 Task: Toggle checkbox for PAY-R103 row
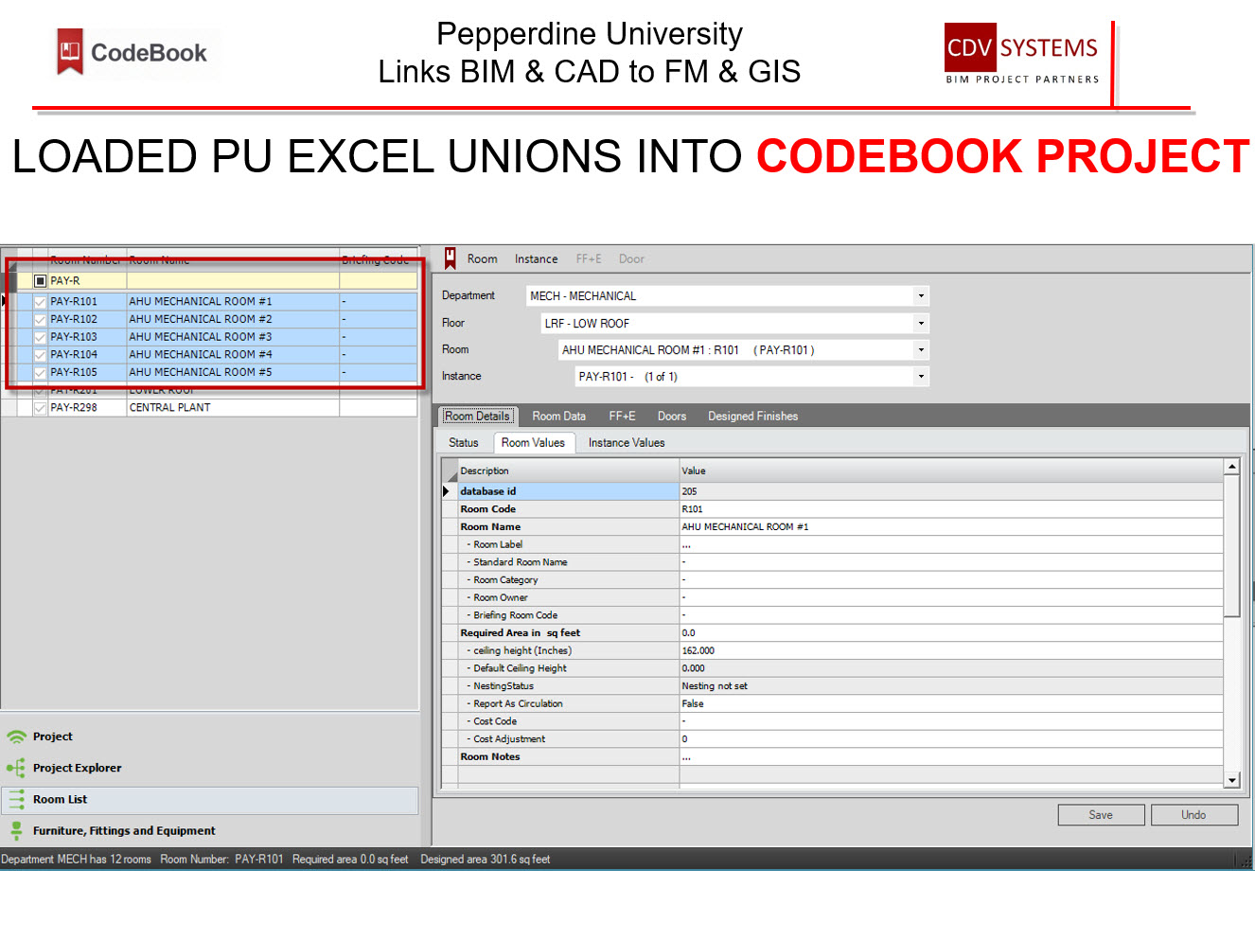pos(40,337)
